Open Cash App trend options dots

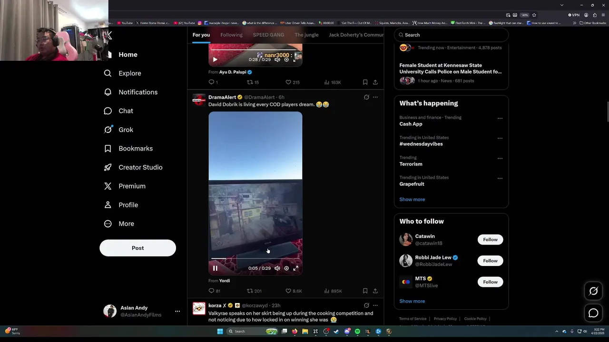pyautogui.click(x=500, y=118)
